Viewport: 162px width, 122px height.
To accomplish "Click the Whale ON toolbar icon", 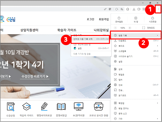I will [139, 9].
